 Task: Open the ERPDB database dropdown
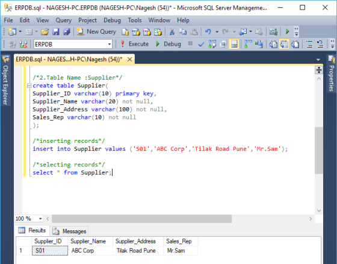coord(110,45)
